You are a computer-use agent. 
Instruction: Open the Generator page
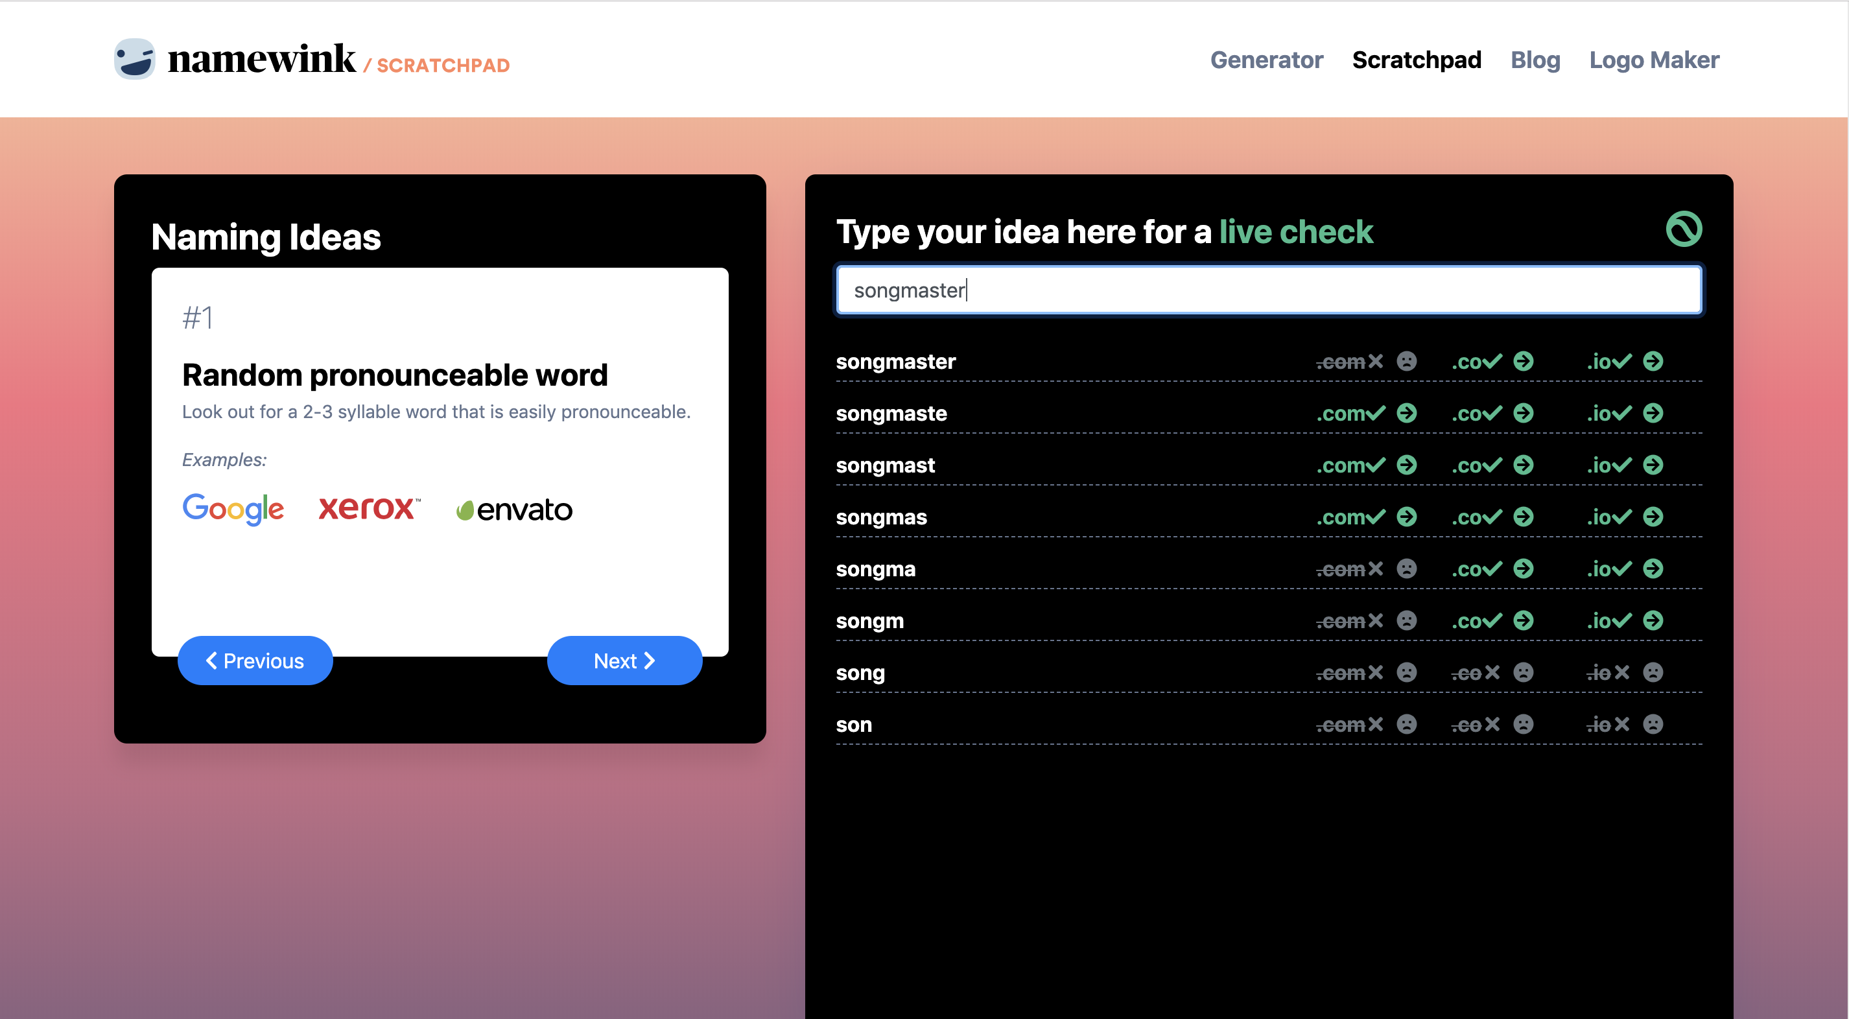tap(1266, 60)
